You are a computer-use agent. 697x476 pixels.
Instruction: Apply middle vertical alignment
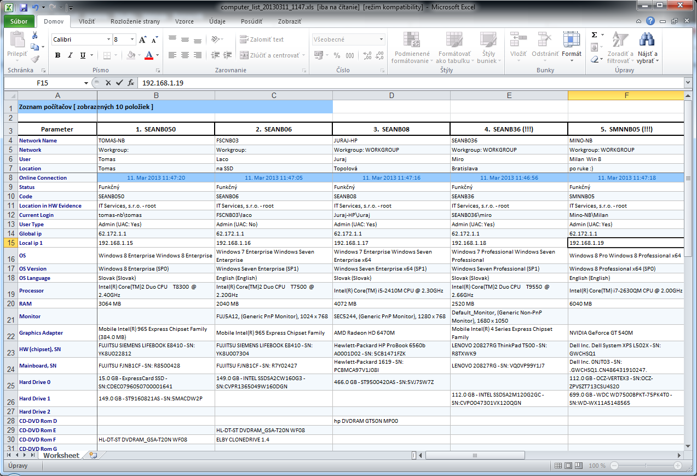[185, 39]
